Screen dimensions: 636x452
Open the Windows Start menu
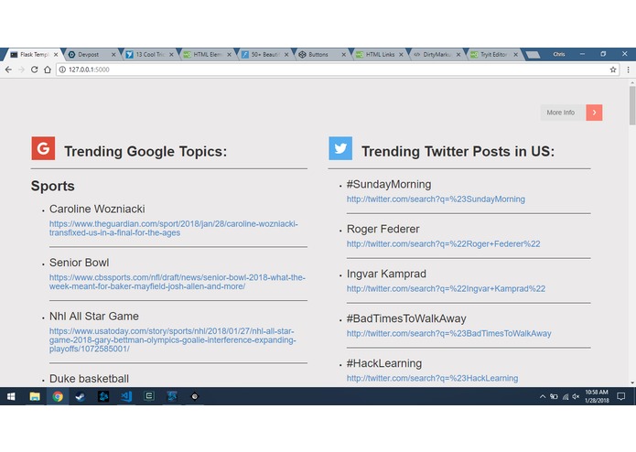point(11,396)
